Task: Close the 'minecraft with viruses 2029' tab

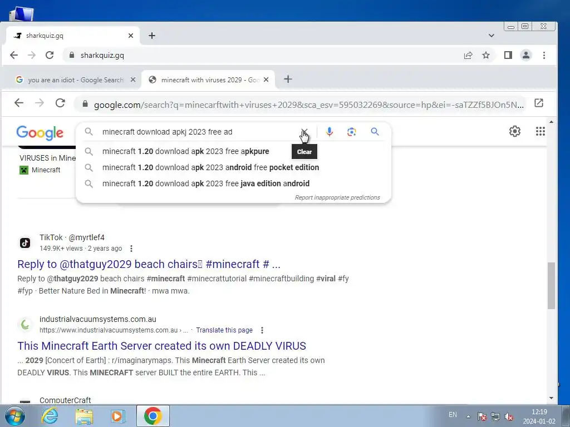Action: (266, 80)
